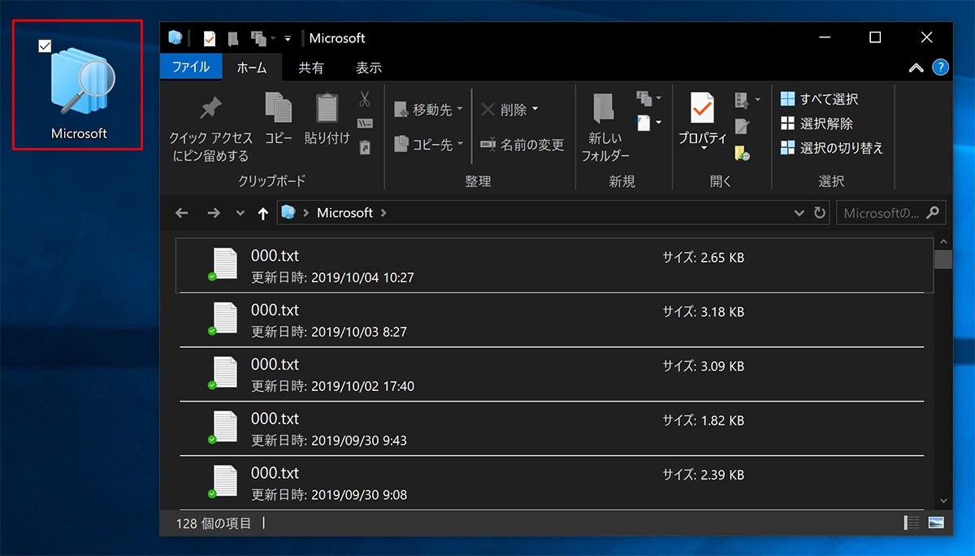Click 選択の切り替え to invert selection

coord(831,148)
